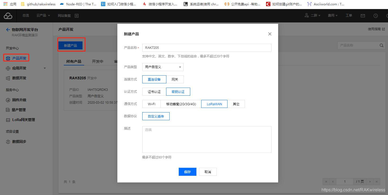
Task: Click the 新建产品 button
Action: coord(70,45)
